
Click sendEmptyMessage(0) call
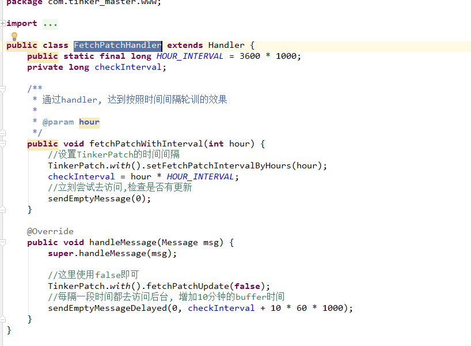[x=99, y=198]
